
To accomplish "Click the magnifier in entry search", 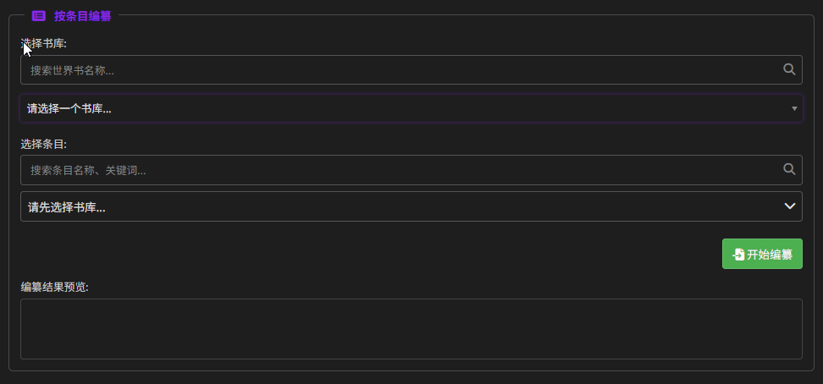I will click(x=789, y=169).
